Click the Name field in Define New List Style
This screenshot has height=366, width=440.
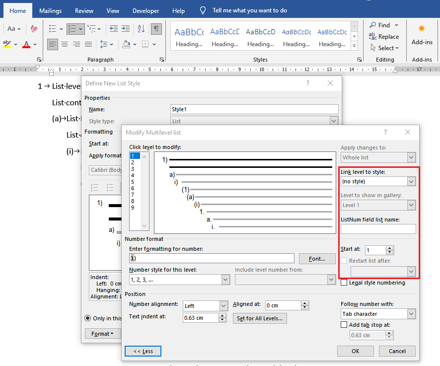254,109
